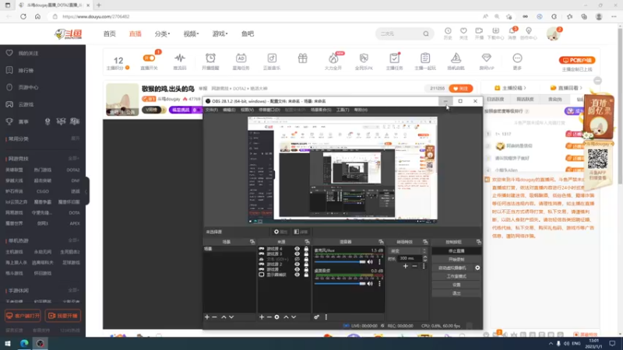623x350 pixels.
Task: Click the start recording button in OBS controls
Action: pos(456,260)
